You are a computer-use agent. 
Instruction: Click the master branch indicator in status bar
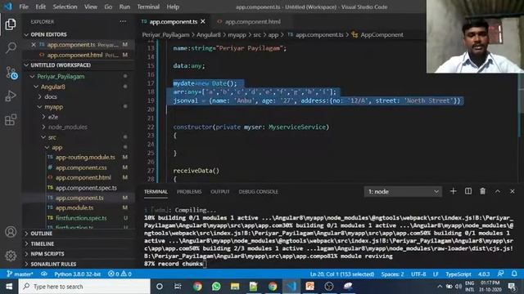point(20,274)
